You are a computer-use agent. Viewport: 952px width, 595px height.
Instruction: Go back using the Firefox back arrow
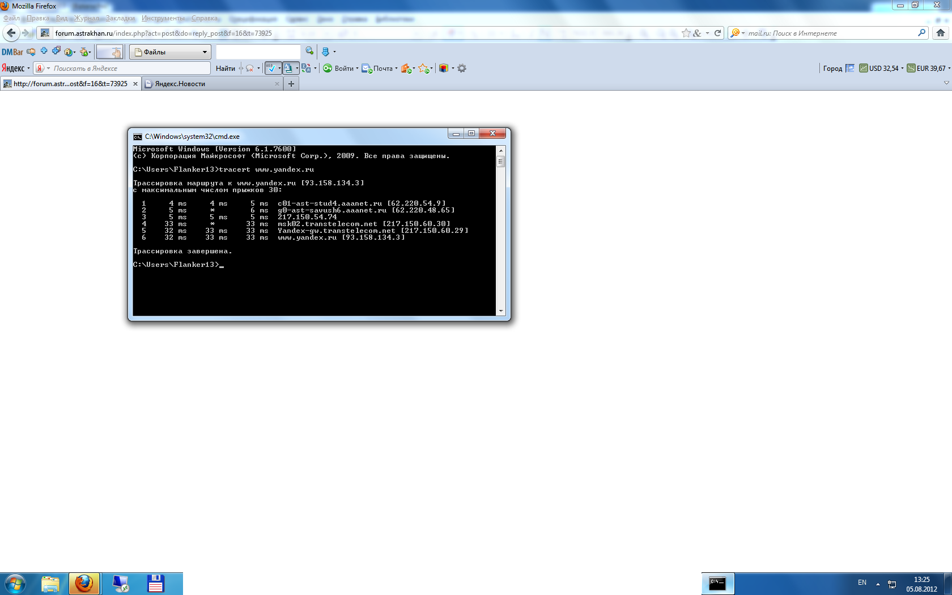11,33
